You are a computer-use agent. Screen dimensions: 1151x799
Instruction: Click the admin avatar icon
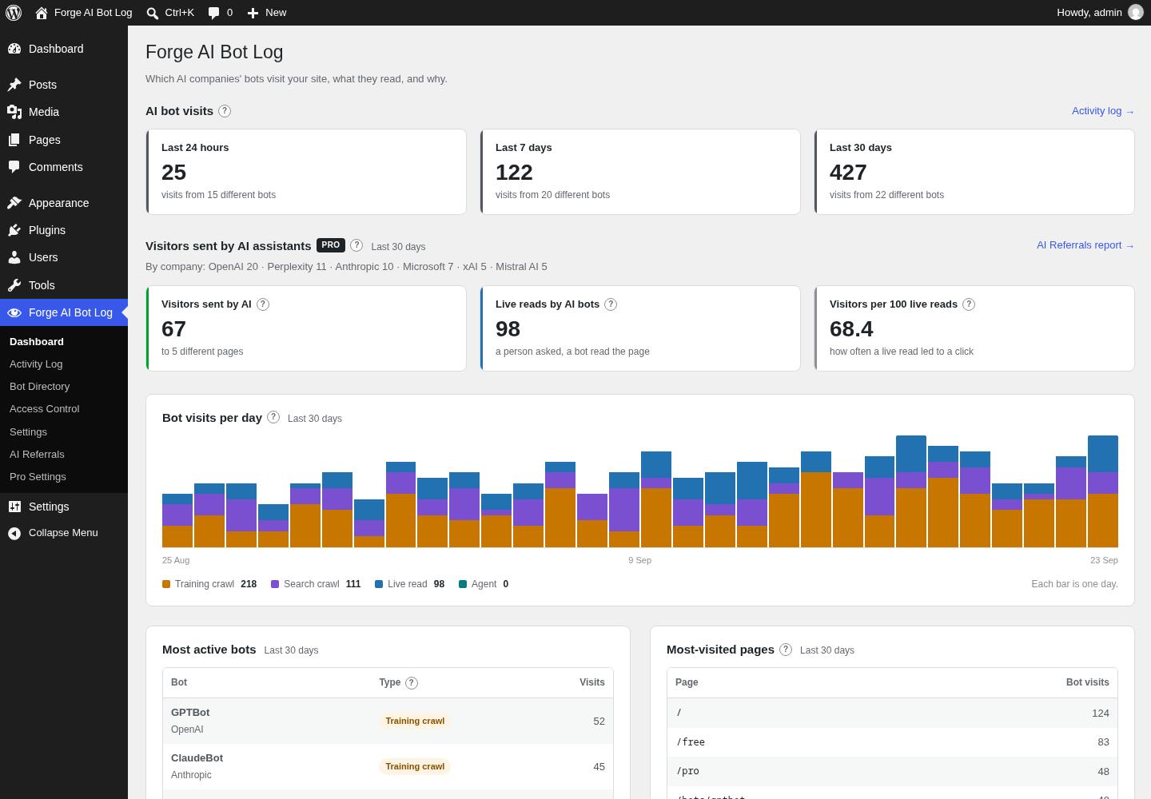pyautogui.click(x=1136, y=12)
